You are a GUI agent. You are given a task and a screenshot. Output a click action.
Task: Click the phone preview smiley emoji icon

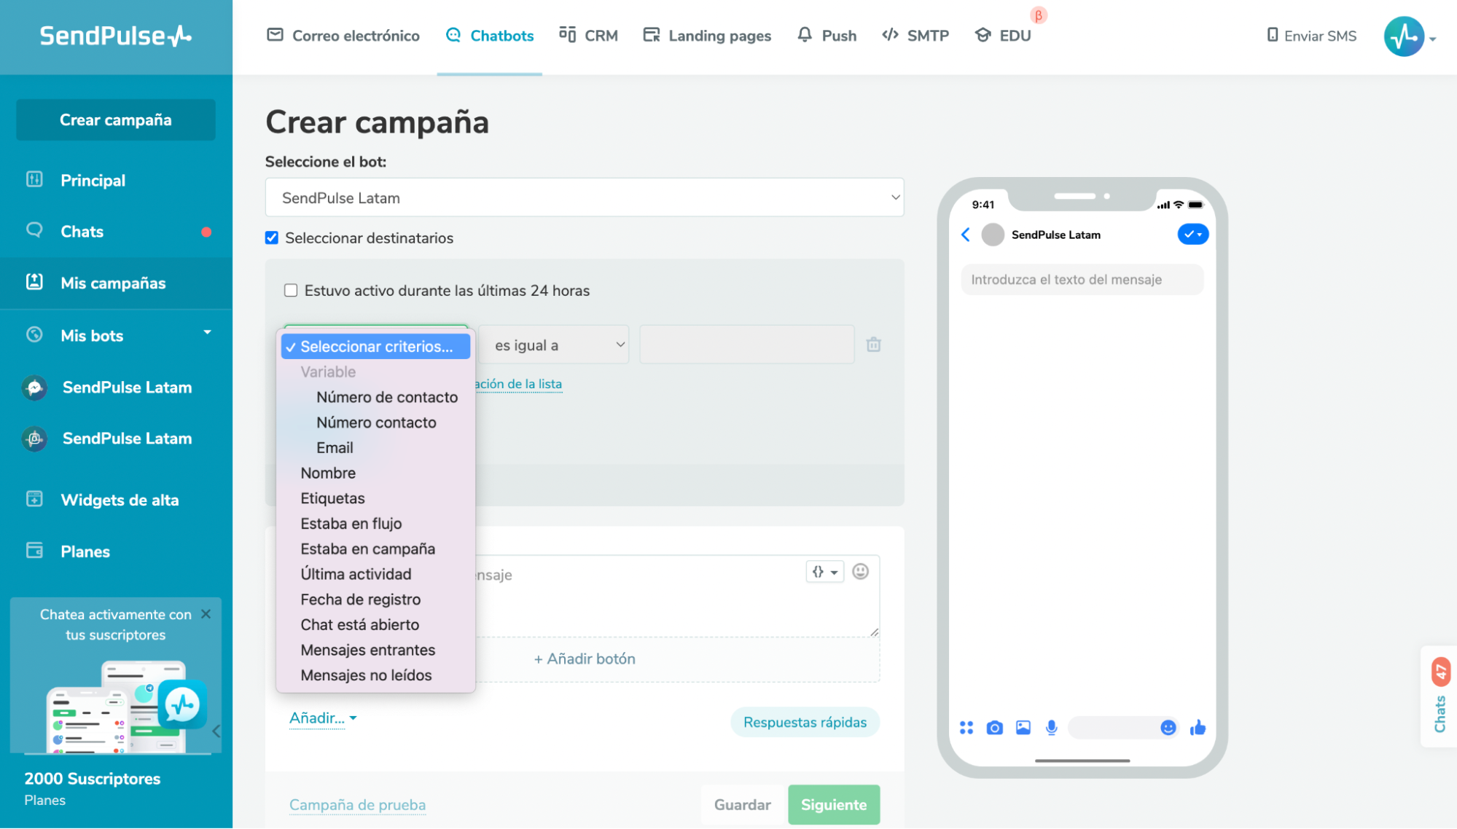[1168, 728]
